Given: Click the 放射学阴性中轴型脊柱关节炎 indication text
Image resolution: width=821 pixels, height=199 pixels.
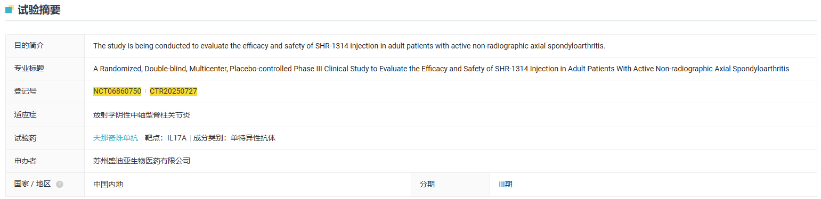Looking at the screenshot, I should coord(145,115).
